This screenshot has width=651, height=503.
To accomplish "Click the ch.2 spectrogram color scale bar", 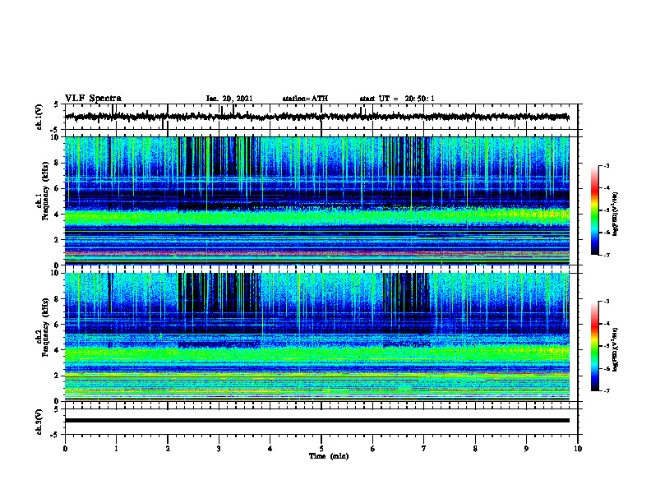I will [595, 346].
